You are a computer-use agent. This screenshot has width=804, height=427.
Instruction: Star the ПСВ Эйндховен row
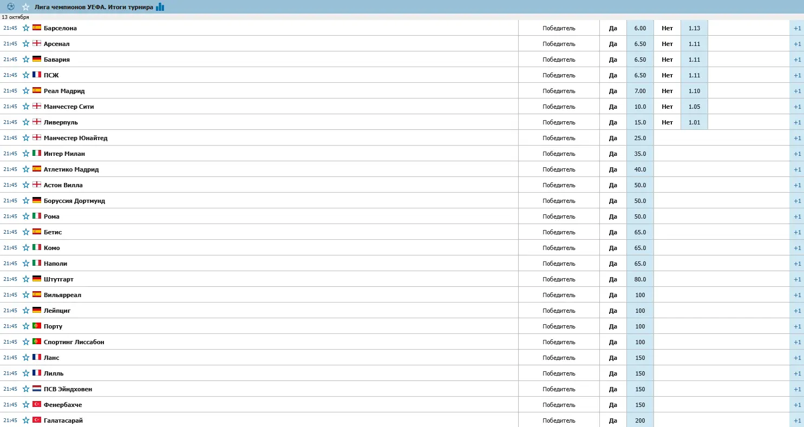[25, 389]
